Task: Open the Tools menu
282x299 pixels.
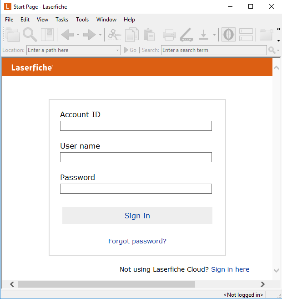Action: click(x=82, y=20)
